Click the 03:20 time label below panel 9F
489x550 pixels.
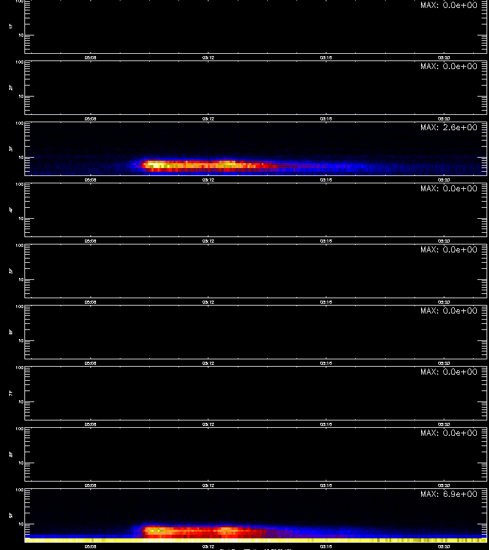444,546
